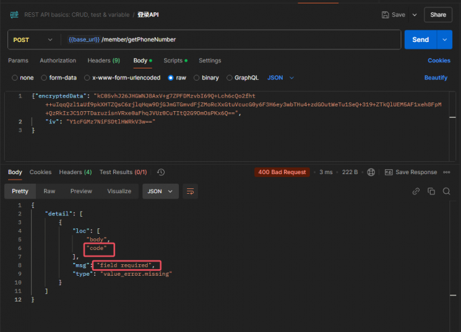Click the HTTP request type icon
This screenshot has width=461, height=332.
[14, 15]
